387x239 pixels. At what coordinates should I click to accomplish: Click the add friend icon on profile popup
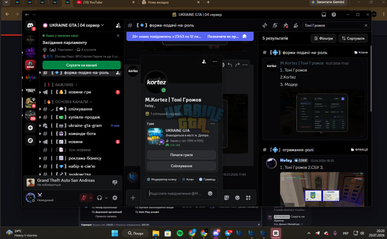(204, 62)
